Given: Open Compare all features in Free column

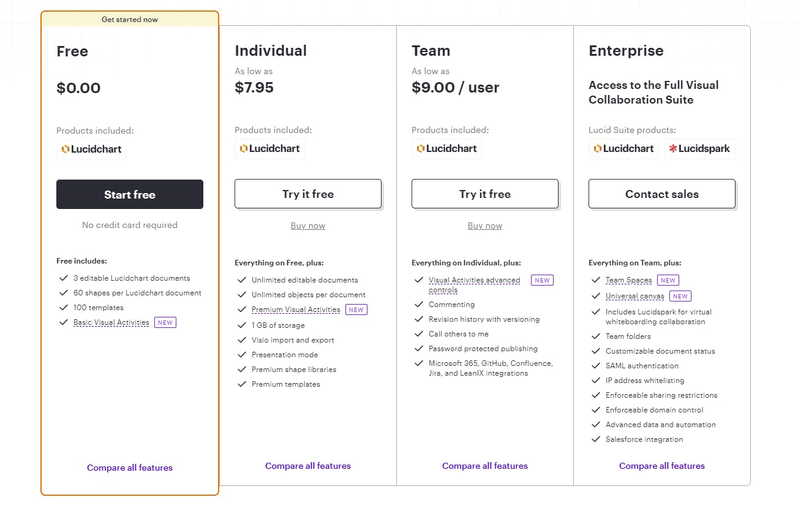Looking at the screenshot, I should pos(130,468).
